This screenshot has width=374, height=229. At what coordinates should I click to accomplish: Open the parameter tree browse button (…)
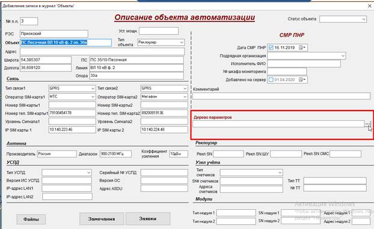pos(367,124)
